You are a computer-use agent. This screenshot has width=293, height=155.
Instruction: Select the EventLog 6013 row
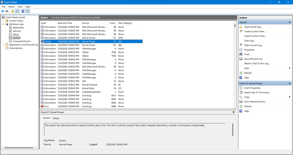92,95
